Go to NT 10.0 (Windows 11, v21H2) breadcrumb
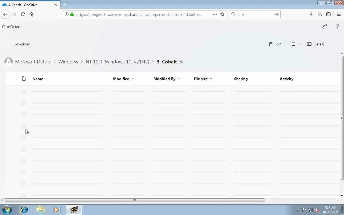This screenshot has height=215, width=344. [117, 62]
